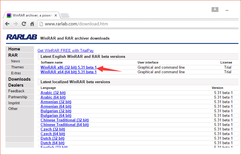
Task: Open the Arabic (32 bit) download link
Action: tap(53, 93)
